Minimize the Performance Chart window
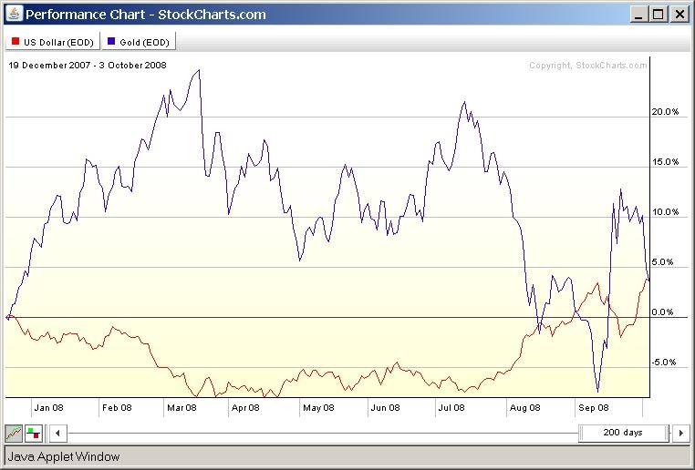The image size is (695, 470). click(638, 15)
